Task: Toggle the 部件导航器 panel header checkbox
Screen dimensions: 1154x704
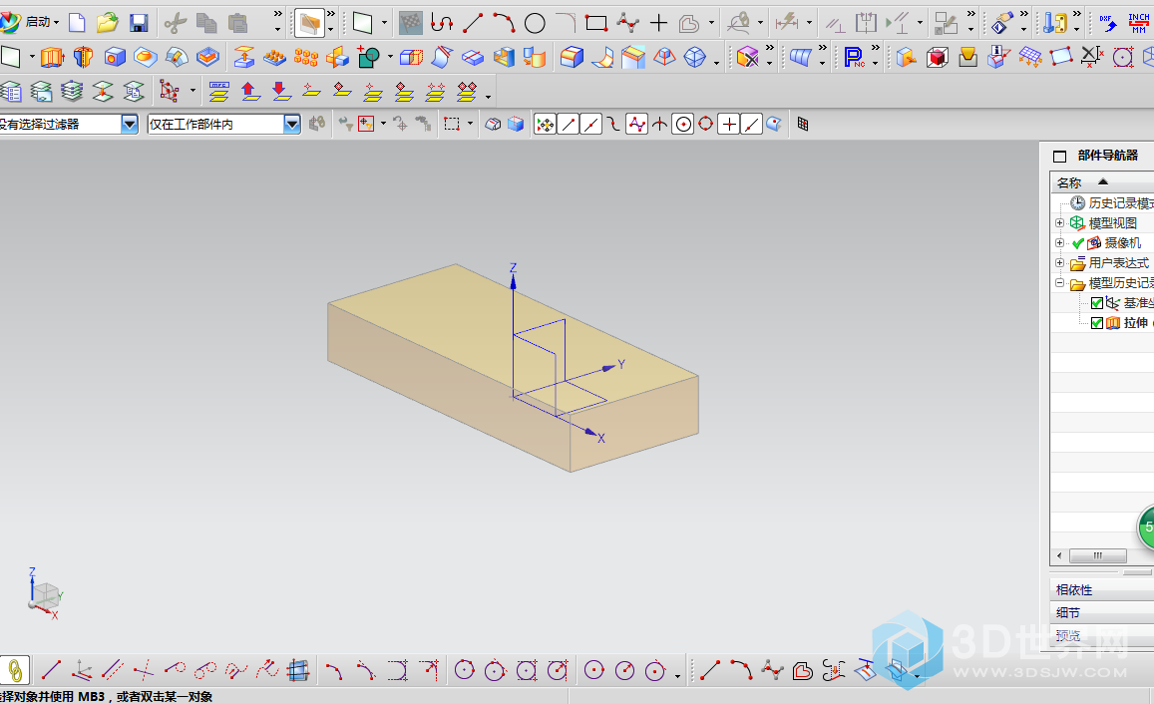Action: click(1059, 156)
